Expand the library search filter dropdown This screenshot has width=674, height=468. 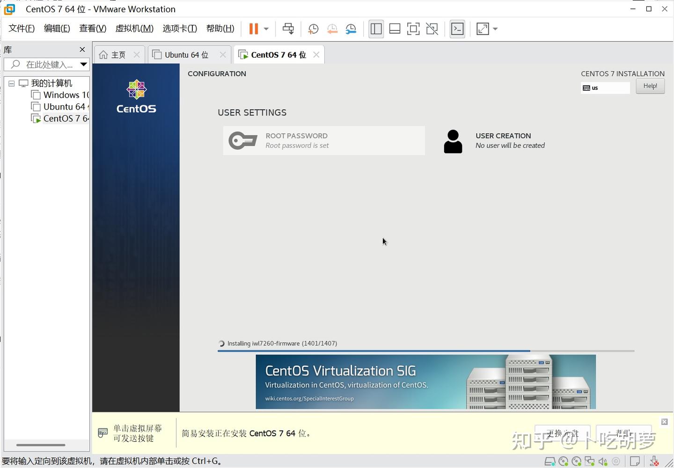84,64
